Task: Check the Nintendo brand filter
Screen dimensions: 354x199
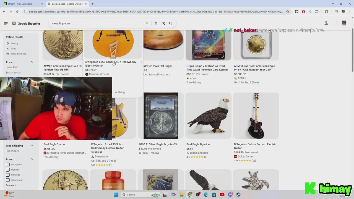Action: point(8,175)
